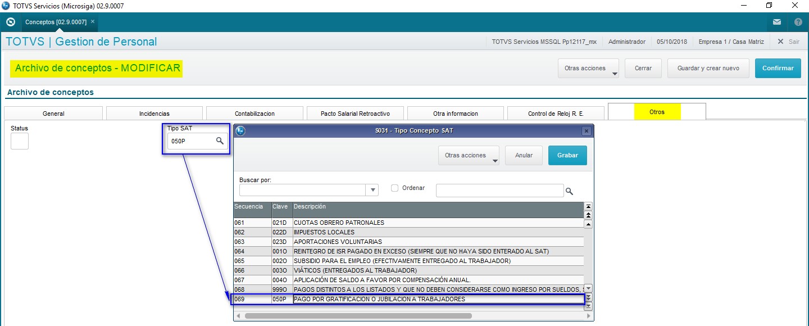Viewport: 809px width, 326px height.
Task: Click the Cerrar button
Action: click(x=643, y=68)
